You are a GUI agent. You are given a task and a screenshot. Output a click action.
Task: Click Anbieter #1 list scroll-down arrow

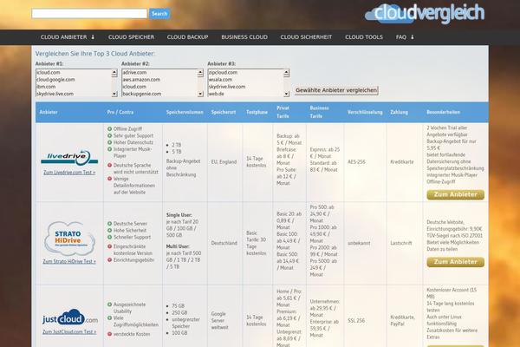[x=114, y=94]
